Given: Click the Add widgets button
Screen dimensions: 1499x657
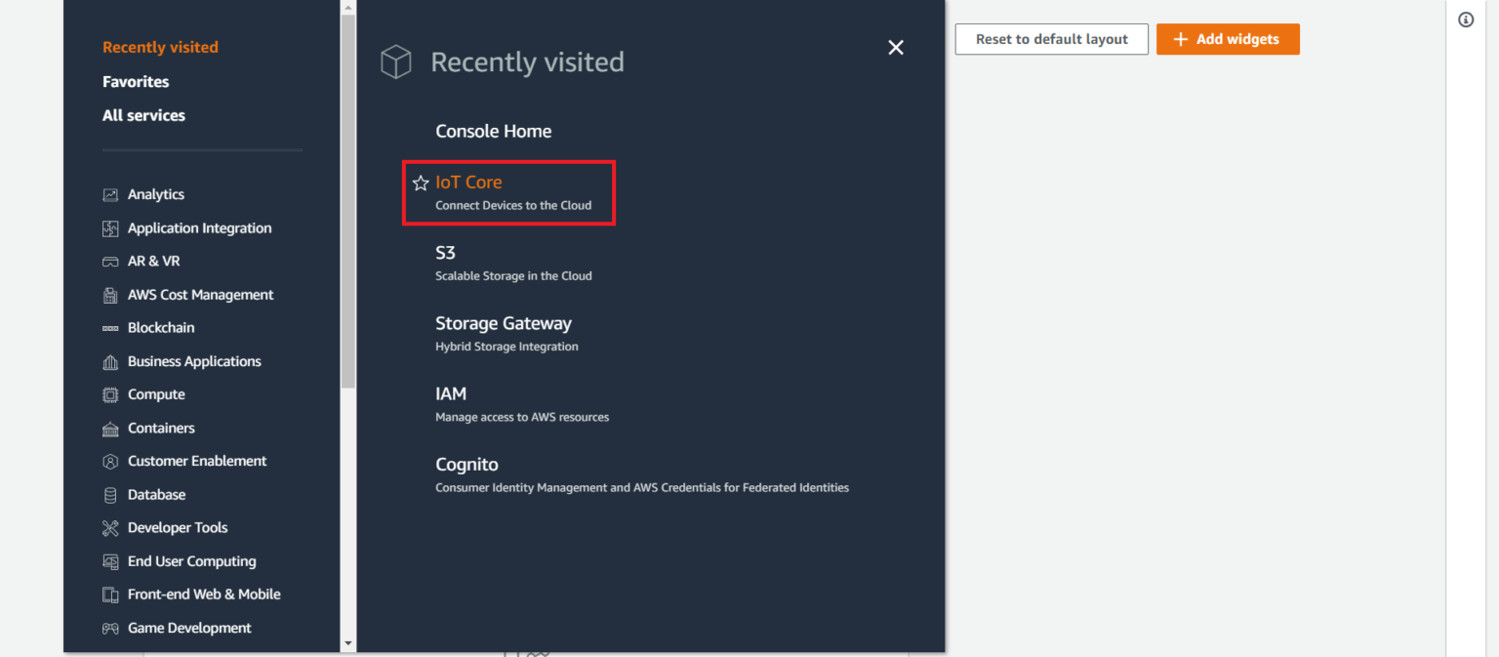Looking at the screenshot, I should pyautogui.click(x=1228, y=39).
